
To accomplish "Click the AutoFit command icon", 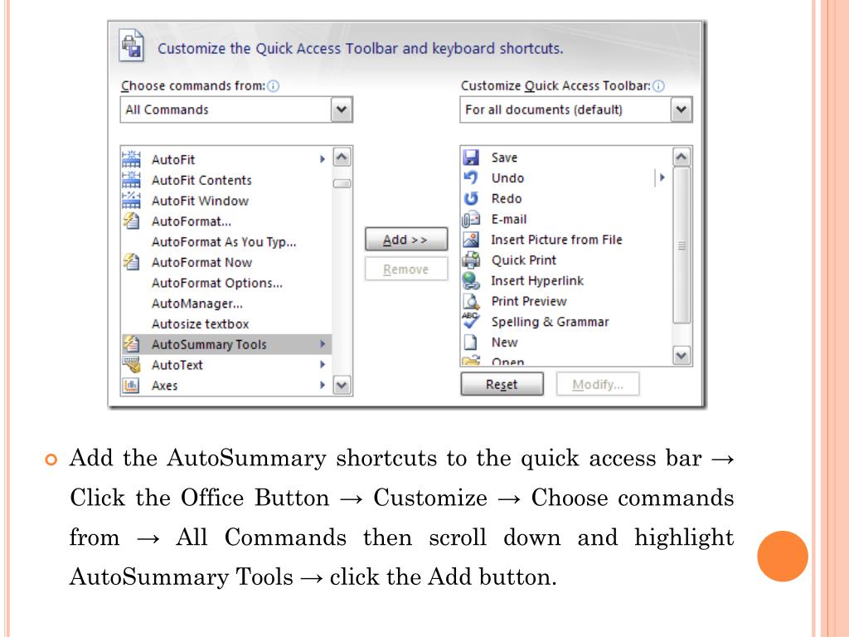I will point(131,159).
